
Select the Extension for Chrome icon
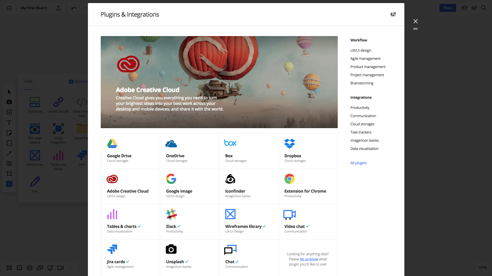(290, 179)
